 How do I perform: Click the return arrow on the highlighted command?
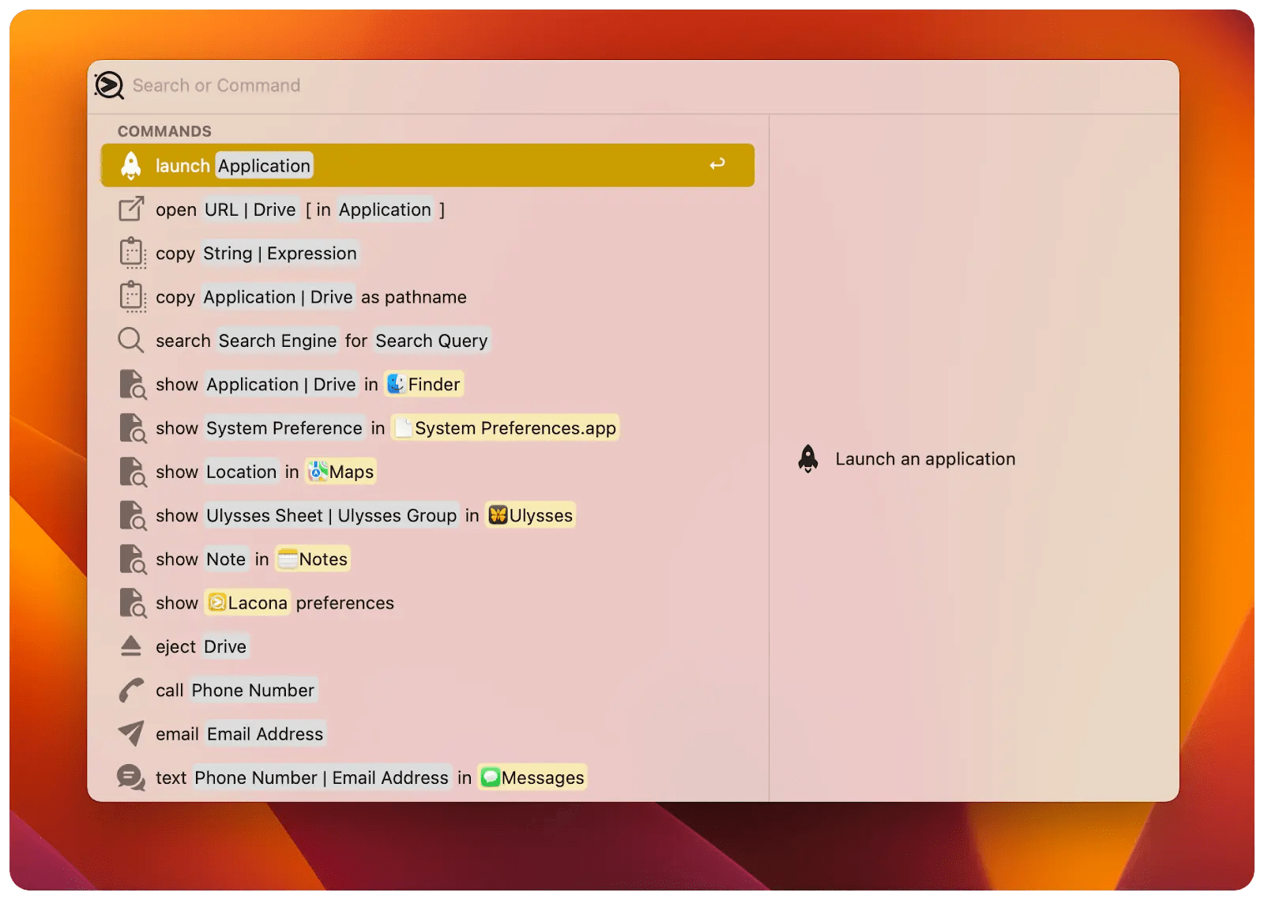coord(717,164)
